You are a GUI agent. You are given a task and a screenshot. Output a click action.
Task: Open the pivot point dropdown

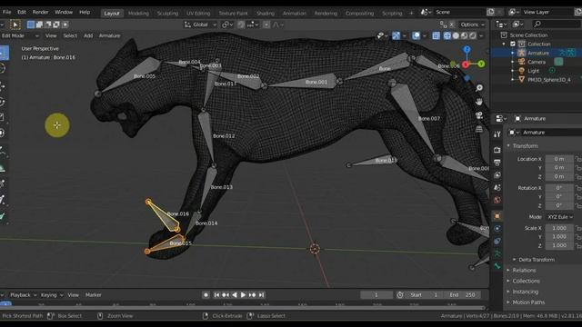(x=227, y=25)
